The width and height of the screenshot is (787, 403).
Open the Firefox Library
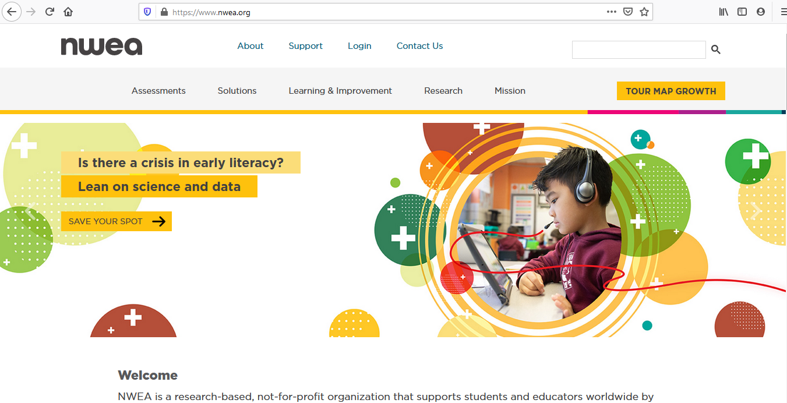[x=723, y=11]
